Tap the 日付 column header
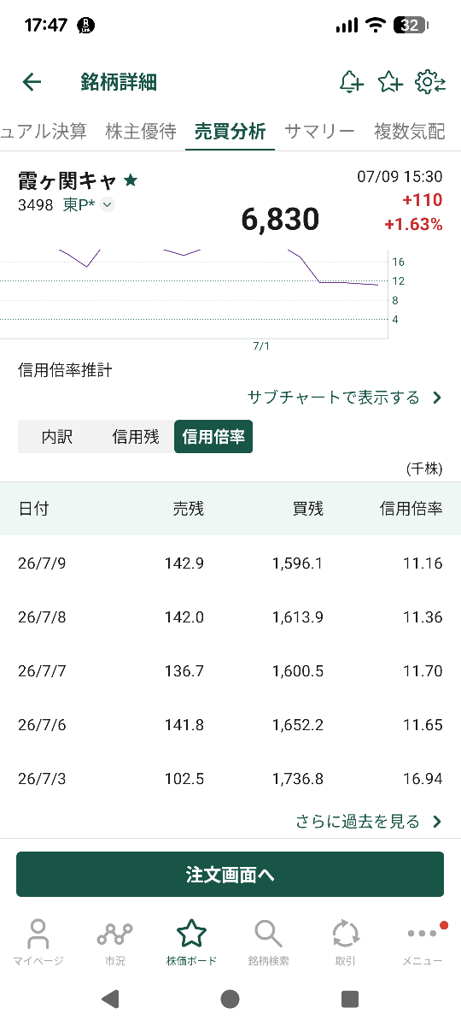This screenshot has width=461, height=1026. tap(34, 509)
